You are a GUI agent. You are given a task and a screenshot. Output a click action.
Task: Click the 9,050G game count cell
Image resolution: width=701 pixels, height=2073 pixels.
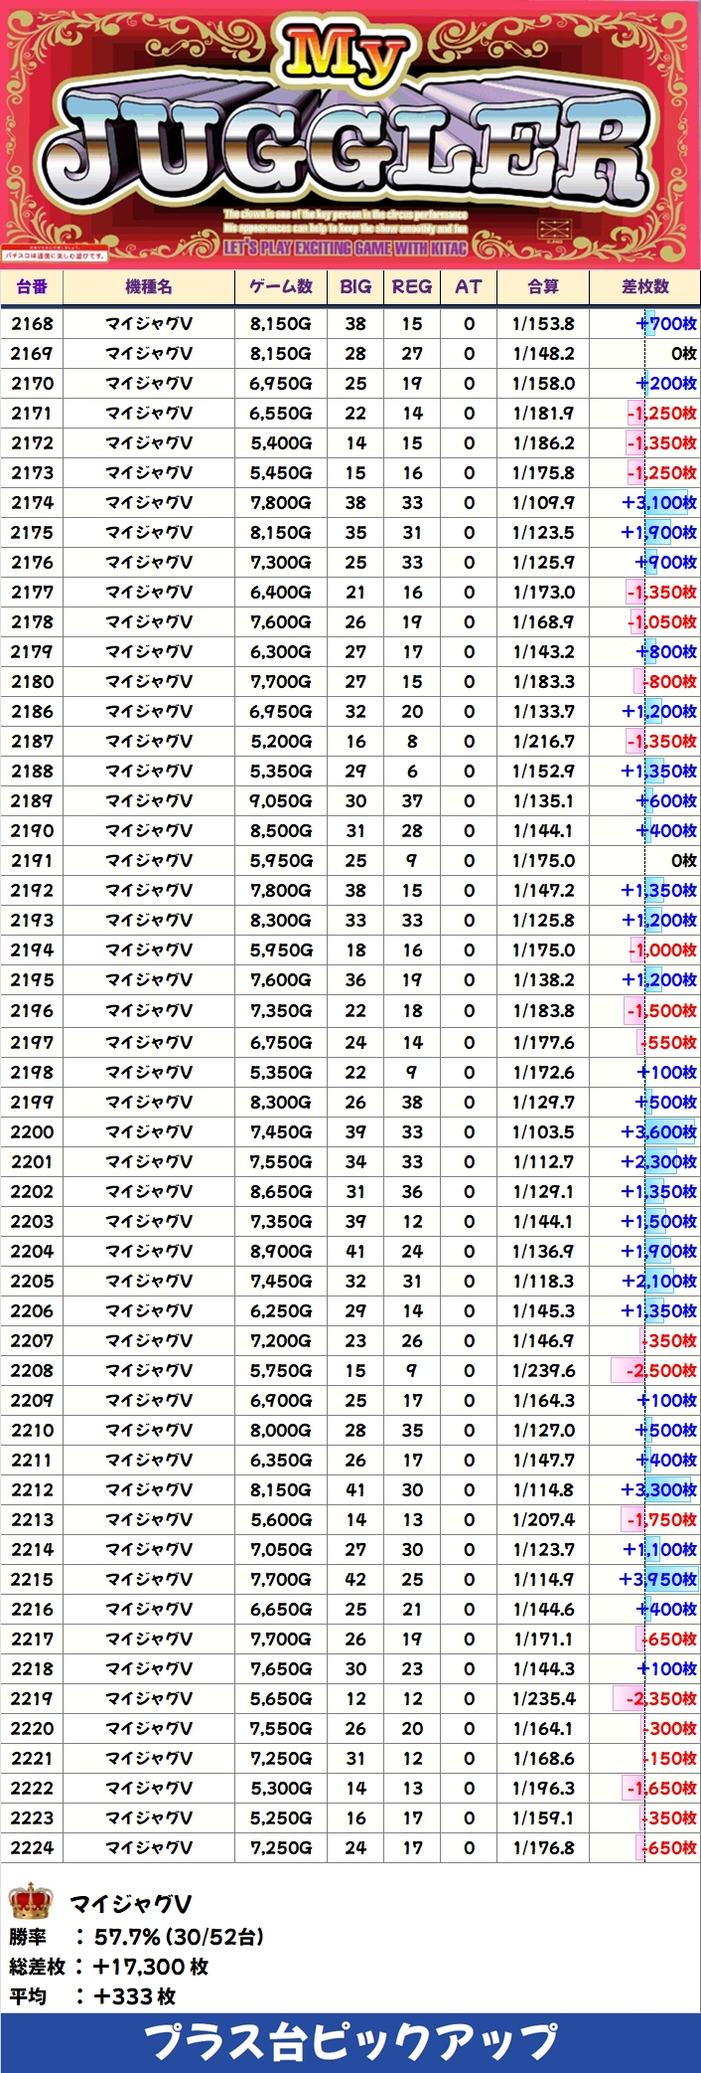point(281,800)
